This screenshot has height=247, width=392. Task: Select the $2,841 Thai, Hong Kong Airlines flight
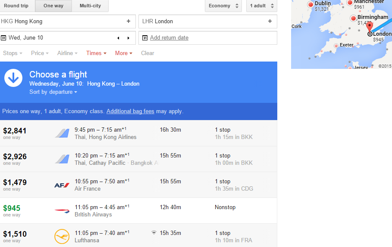click(x=138, y=133)
